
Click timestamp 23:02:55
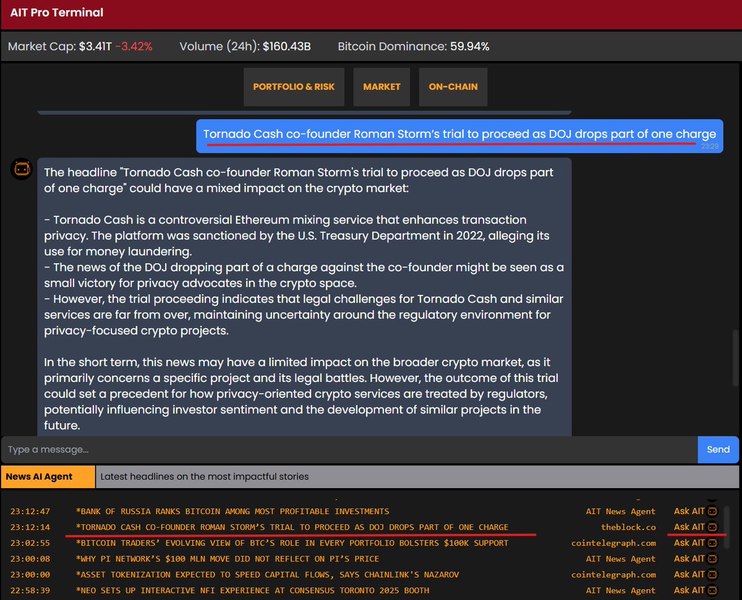[x=30, y=543]
